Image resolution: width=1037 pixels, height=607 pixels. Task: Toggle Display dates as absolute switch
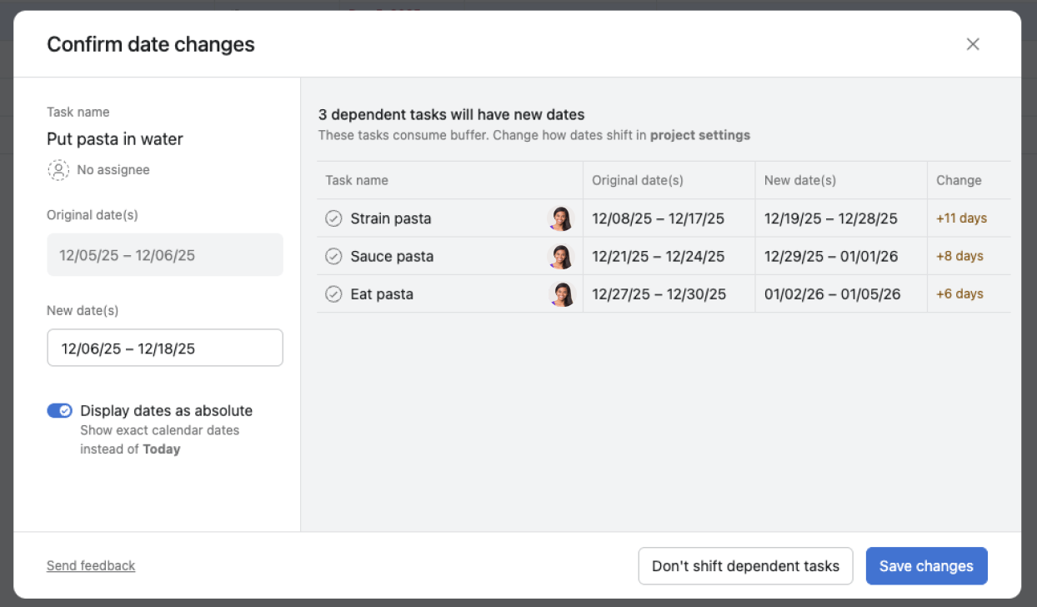[59, 410]
